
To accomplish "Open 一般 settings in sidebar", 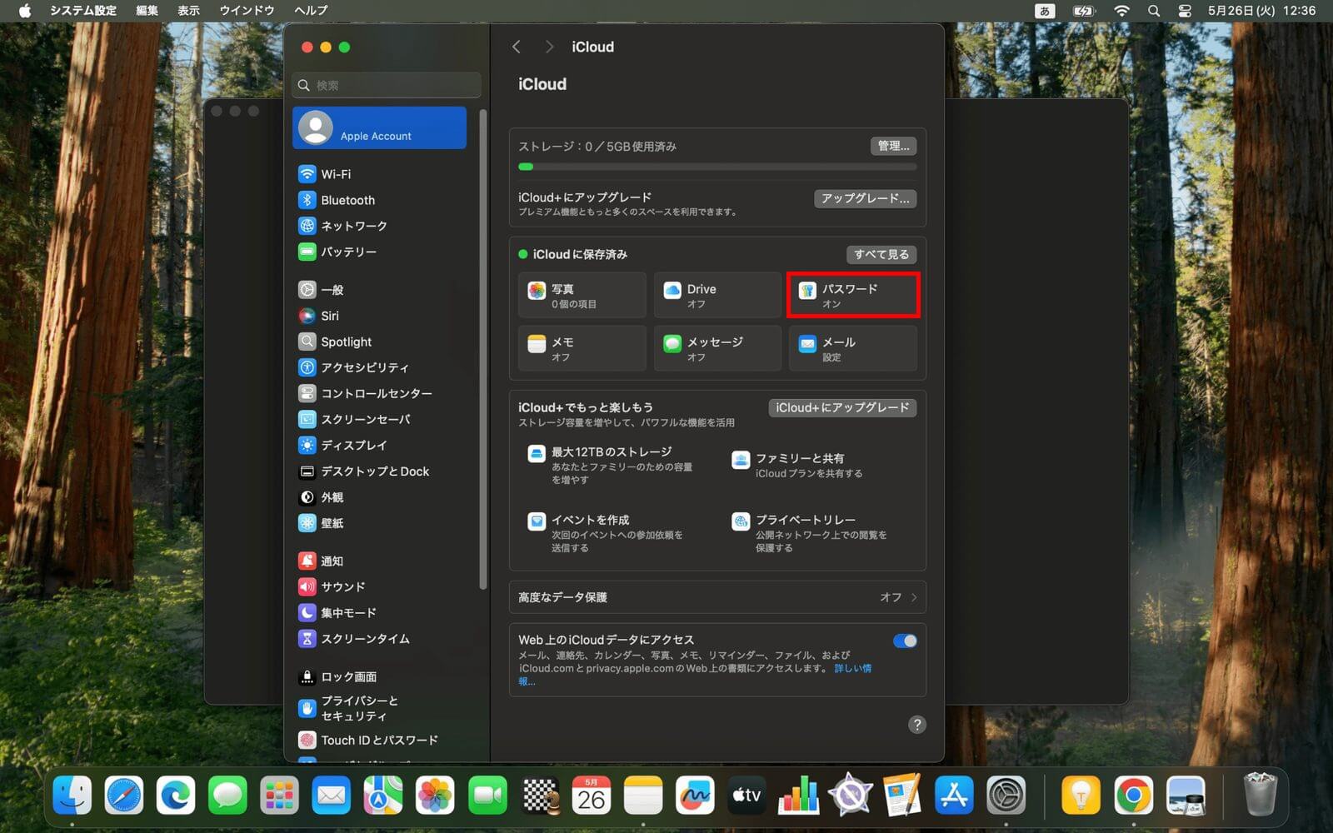I will pos(379,290).
